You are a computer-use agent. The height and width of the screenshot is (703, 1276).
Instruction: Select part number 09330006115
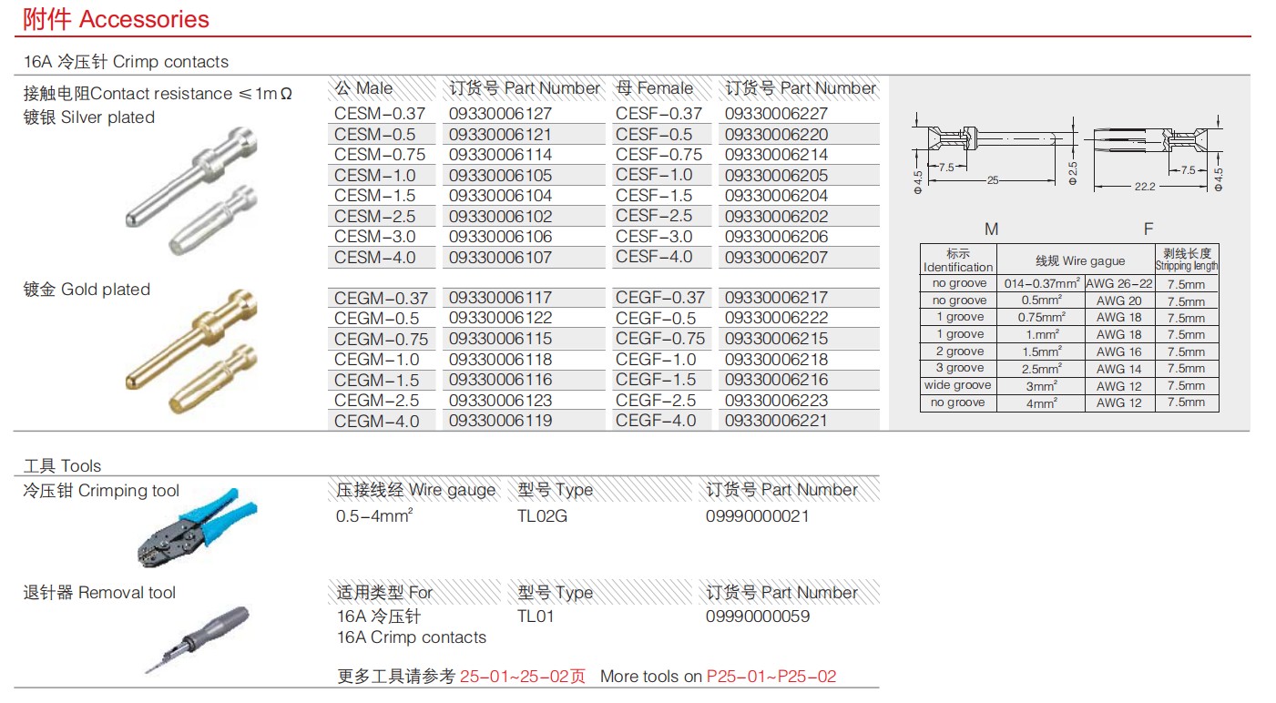tap(500, 339)
